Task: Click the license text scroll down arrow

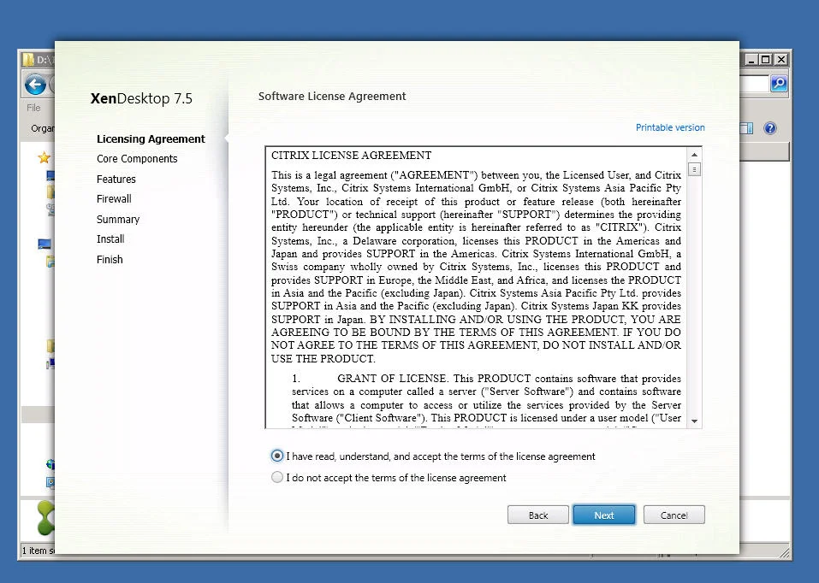Action: pyautogui.click(x=694, y=421)
